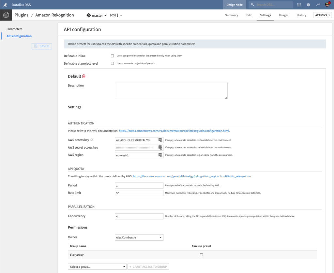Click the plugin icon next to Plugins breadcrumb
The height and width of the screenshot is (273, 334).
click(x=6, y=15)
